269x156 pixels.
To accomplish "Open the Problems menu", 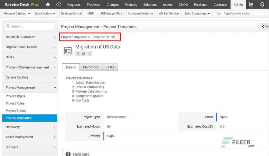I will pos(93,5).
